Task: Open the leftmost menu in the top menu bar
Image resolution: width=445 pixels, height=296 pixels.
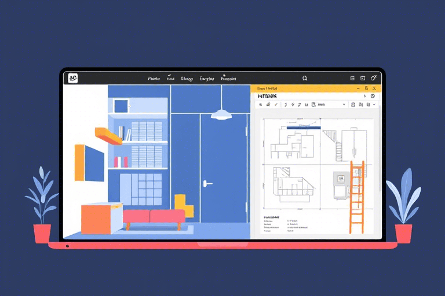Action: click(x=154, y=79)
